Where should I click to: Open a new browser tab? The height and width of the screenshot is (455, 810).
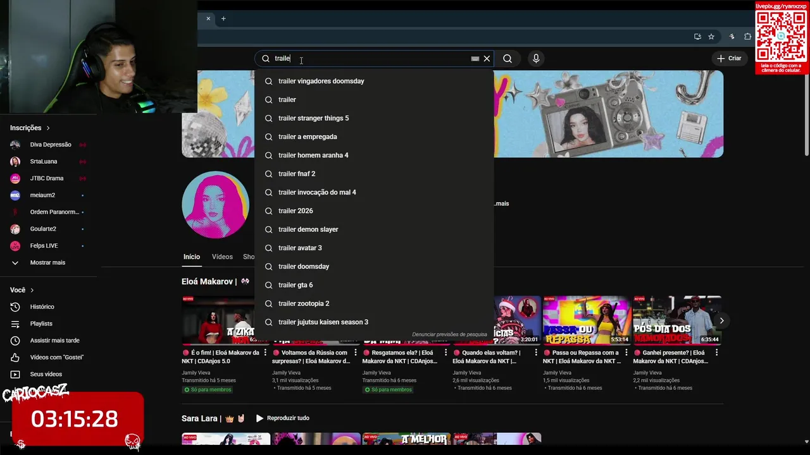(x=223, y=18)
